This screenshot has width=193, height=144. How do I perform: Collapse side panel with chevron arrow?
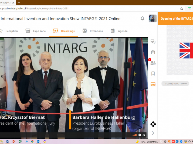click(153, 133)
